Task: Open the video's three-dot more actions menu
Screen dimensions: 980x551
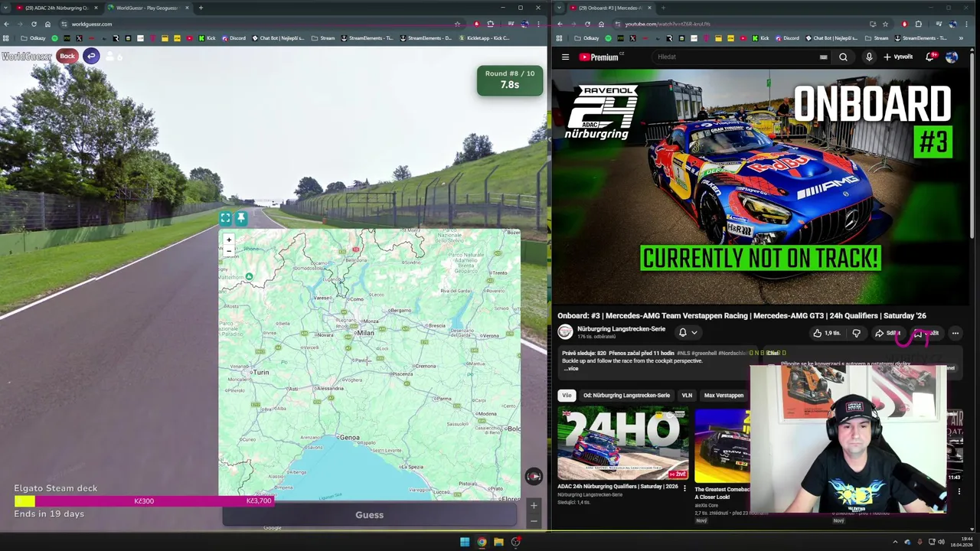Action: point(955,333)
